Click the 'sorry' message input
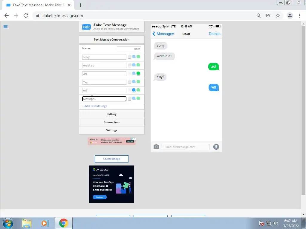The height and width of the screenshot is (229, 306). pos(104,57)
